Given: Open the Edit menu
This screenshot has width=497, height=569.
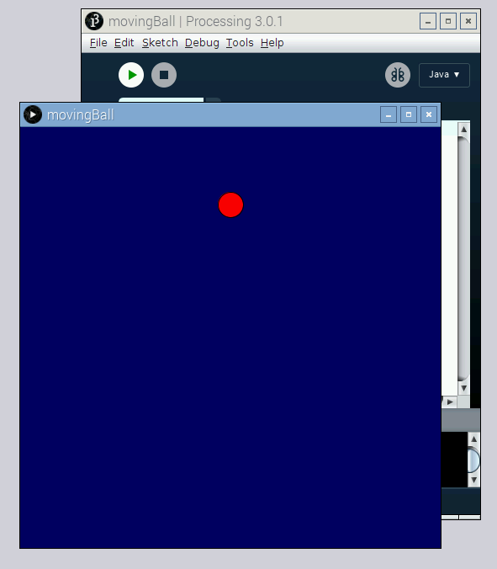Looking at the screenshot, I should [124, 43].
